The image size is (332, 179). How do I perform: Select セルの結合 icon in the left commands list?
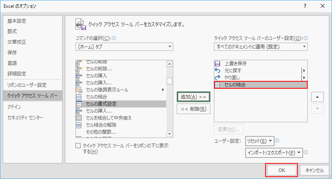coord(79,97)
